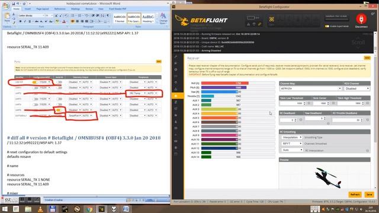The height and width of the screenshot is (213, 379).
Task: Apply the No Spacing style in Word
Action: (134, 18)
